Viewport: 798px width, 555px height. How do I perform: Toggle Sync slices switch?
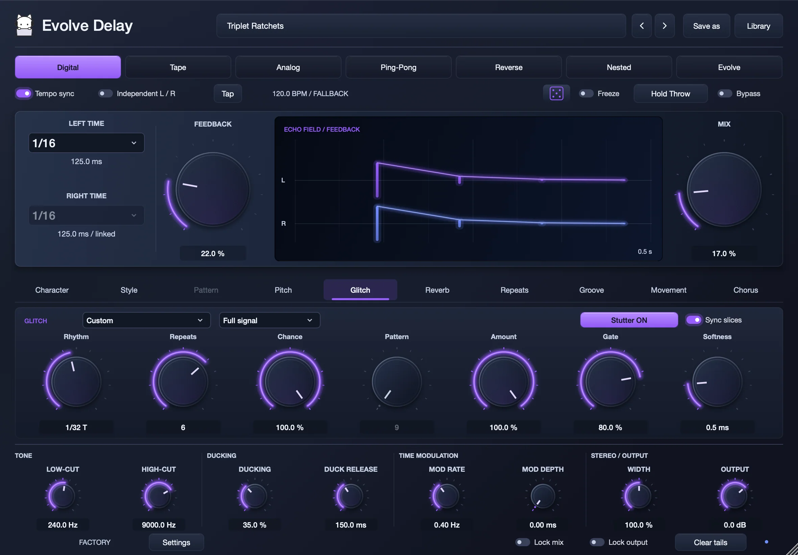point(694,319)
